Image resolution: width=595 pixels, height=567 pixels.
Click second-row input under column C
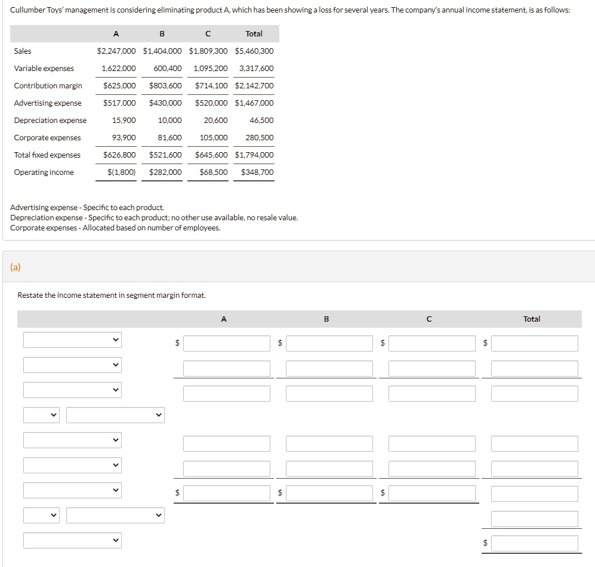pos(432,368)
